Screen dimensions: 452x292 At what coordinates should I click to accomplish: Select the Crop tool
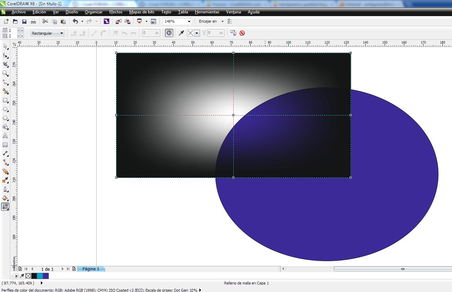(5, 64)
